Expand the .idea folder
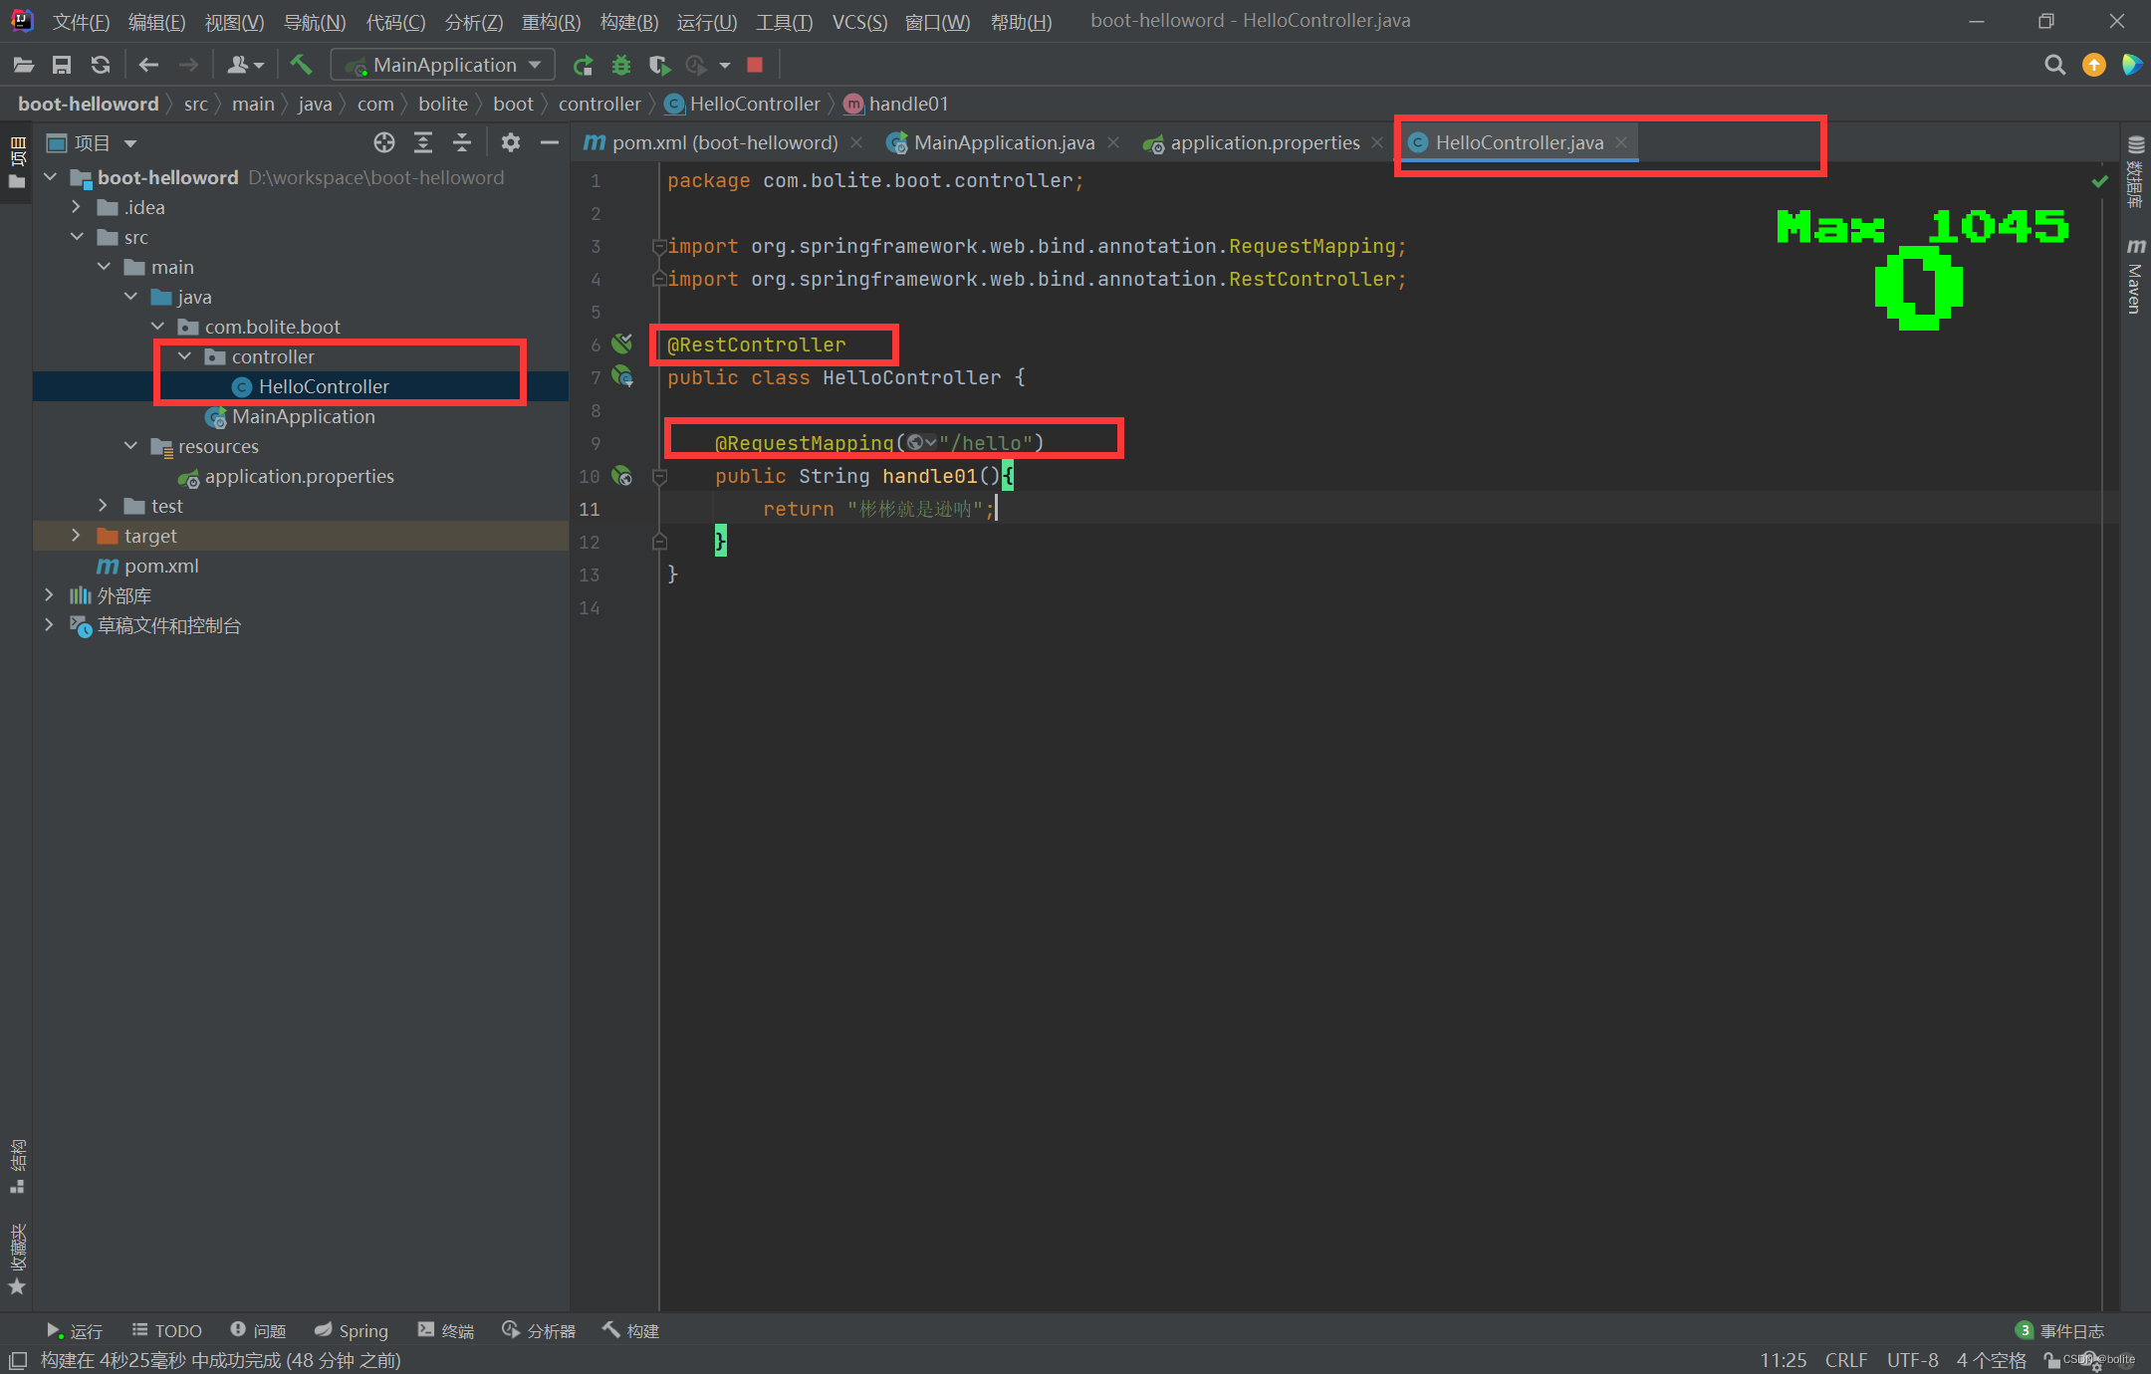Screen dimensions: 2151x1374 tap(77, 207)
